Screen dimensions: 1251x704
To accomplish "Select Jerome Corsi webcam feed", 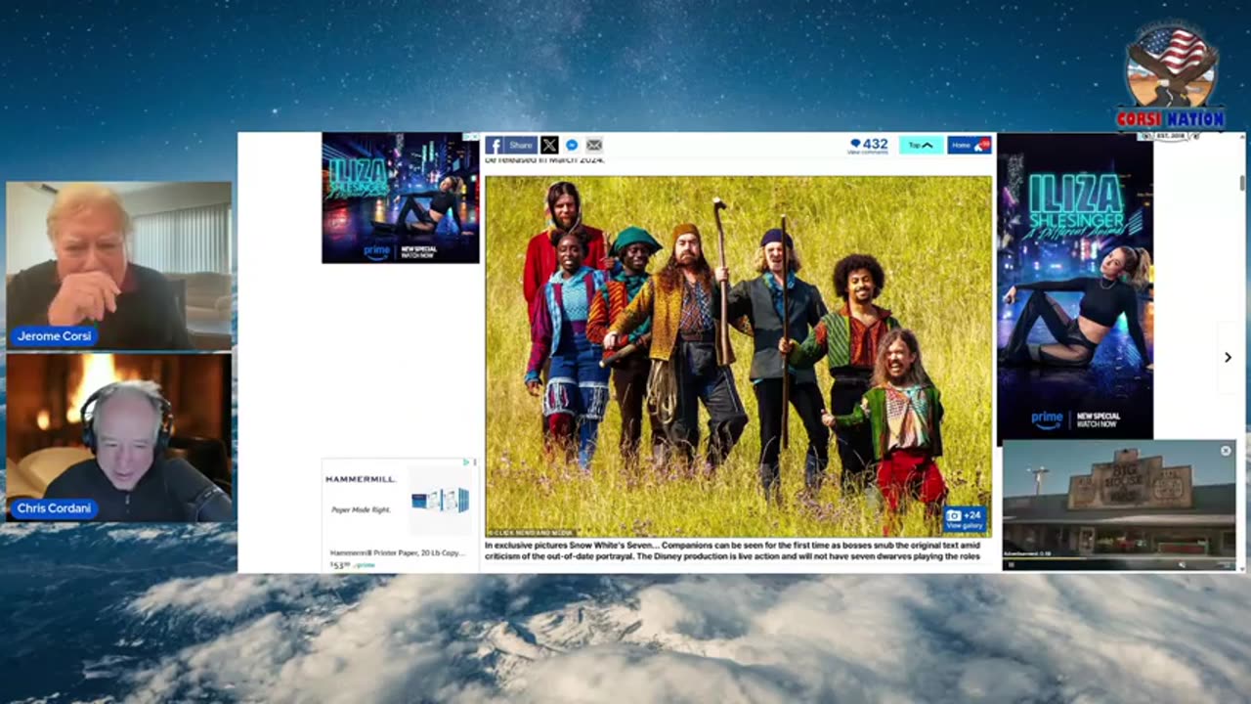I will click(119, 265).
